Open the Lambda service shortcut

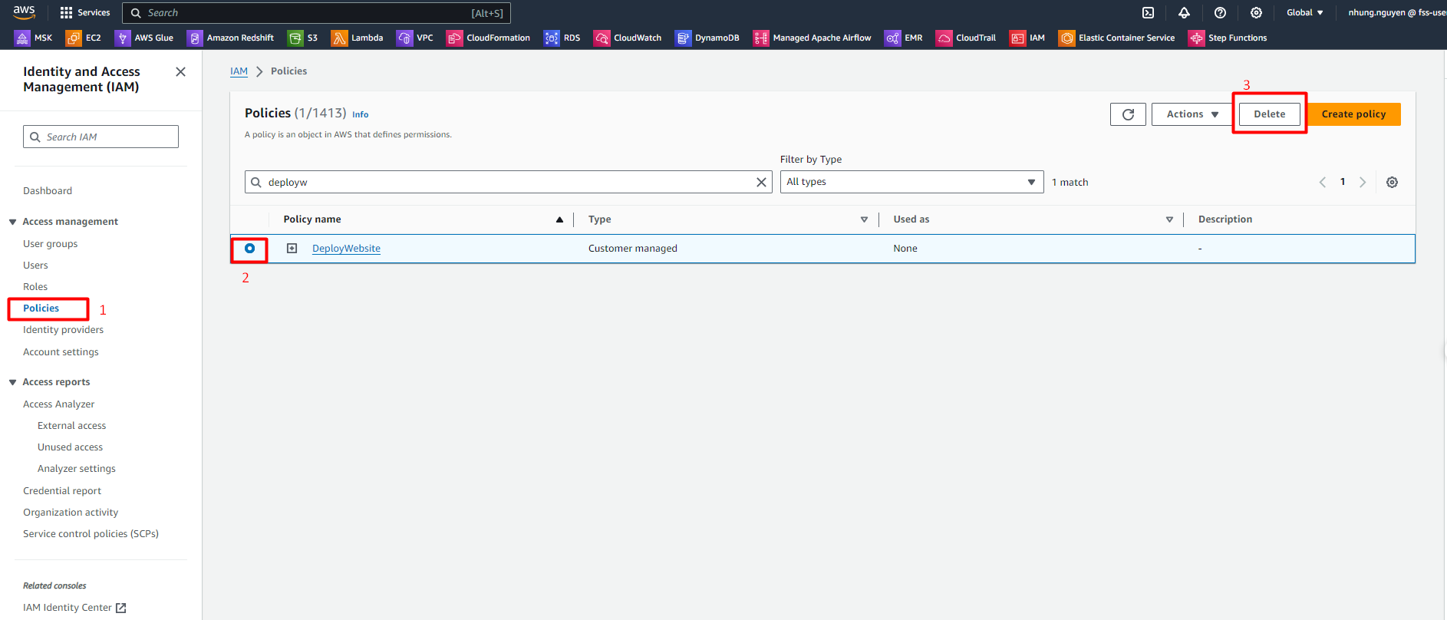coord(358,38)
